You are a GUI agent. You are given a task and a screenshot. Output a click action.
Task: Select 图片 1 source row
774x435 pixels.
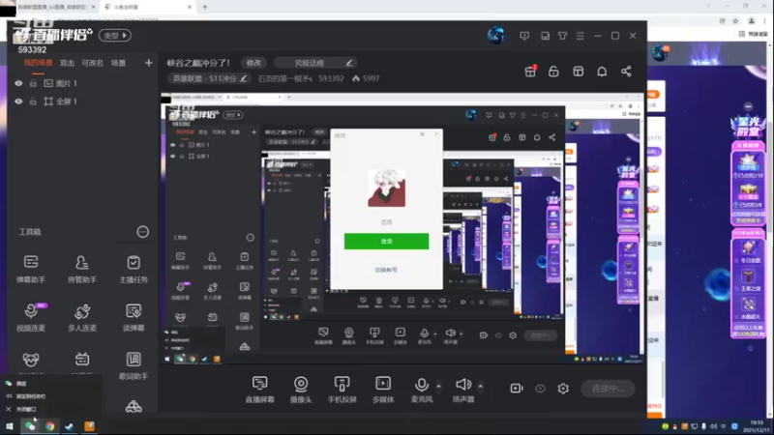coord(82,83)
